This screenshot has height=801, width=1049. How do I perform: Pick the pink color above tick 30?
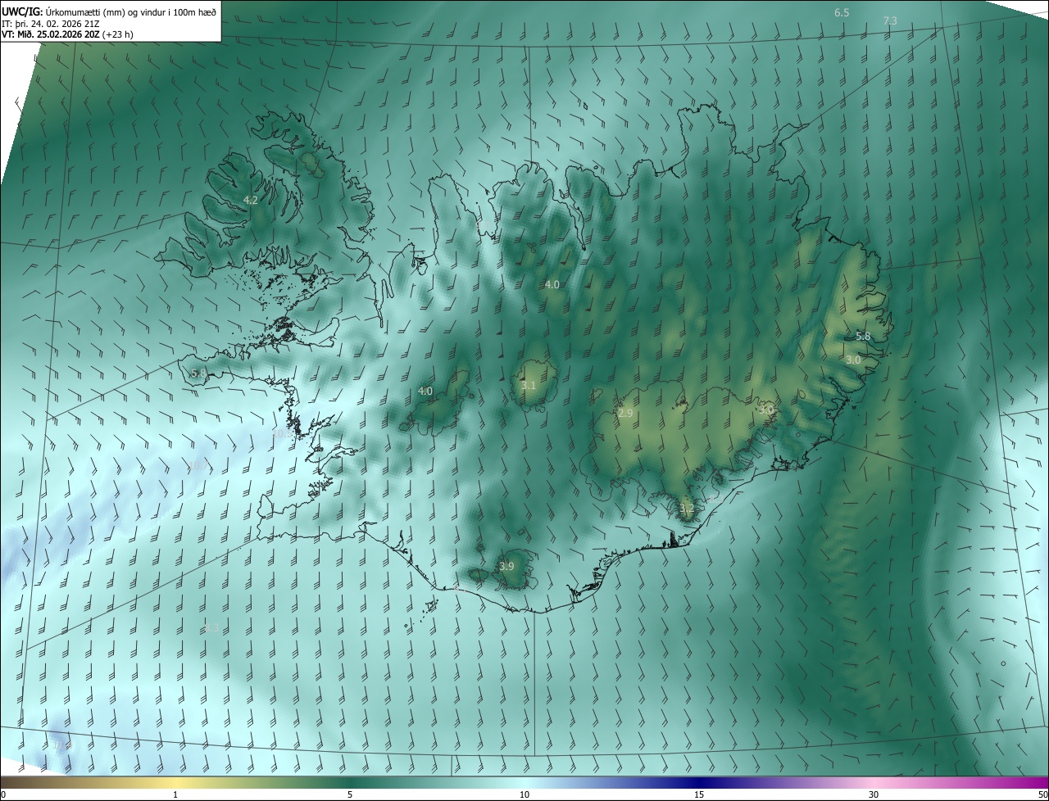click(x=874, y=782)
